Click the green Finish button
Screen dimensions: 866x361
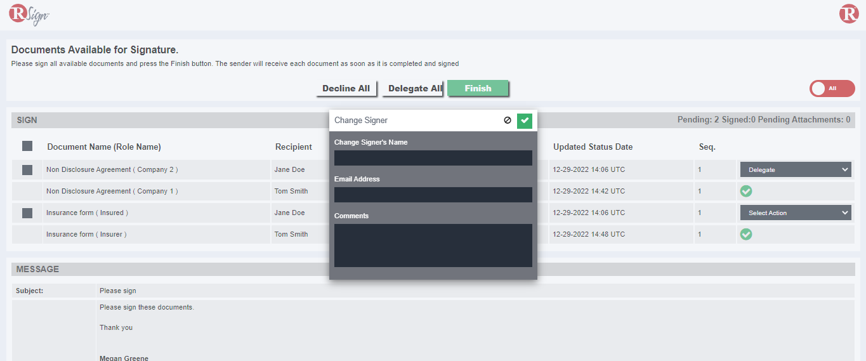tap(478, 88)
